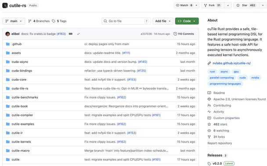Star the repository with the Star button
This screenshot has width=267, height=166.
[246, 5]
